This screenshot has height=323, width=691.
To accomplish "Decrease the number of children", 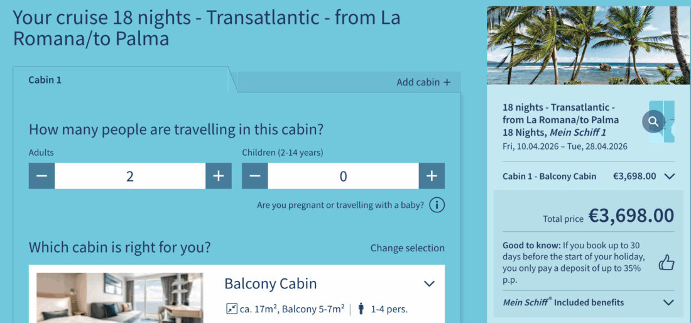I will click(x=255, y=176).
